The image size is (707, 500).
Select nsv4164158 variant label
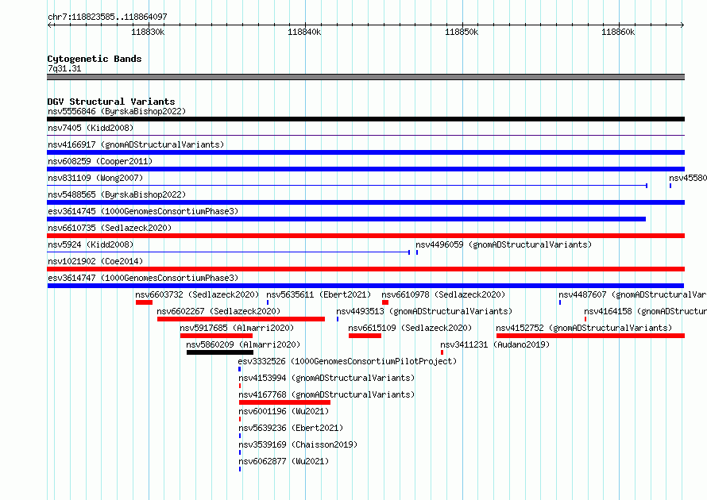coord(645,311)
